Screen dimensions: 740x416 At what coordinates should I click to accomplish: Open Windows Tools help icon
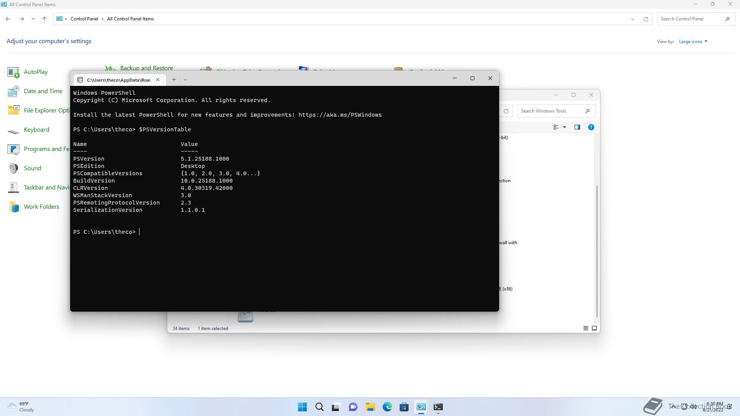591,127
